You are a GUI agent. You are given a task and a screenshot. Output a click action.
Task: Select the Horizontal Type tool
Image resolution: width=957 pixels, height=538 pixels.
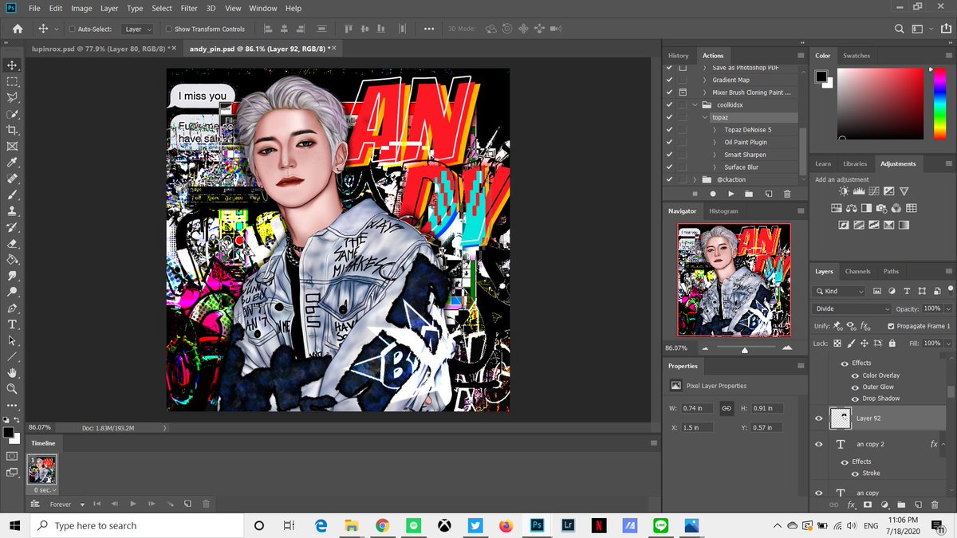click(12, 324)
